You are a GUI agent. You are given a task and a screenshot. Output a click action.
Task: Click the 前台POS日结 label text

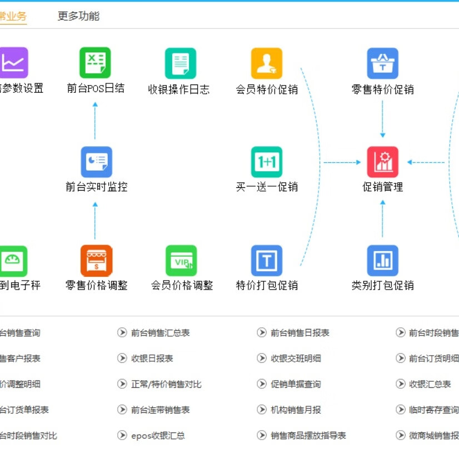coord(96,88)
